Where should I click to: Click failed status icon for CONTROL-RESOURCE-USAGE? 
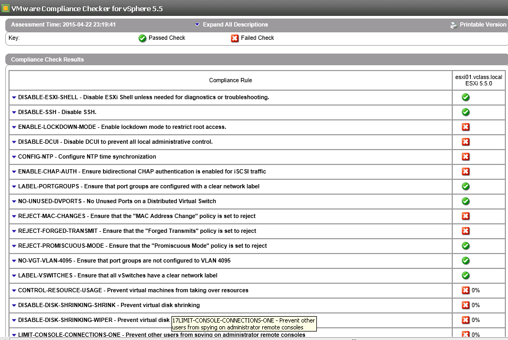point(466,291)
